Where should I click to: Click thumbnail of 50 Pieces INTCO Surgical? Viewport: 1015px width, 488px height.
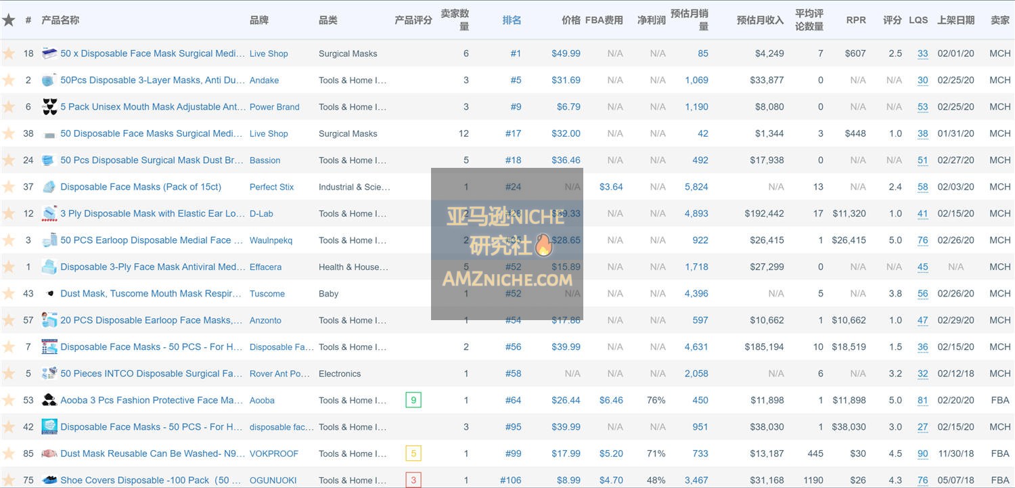tap(49, 374)
